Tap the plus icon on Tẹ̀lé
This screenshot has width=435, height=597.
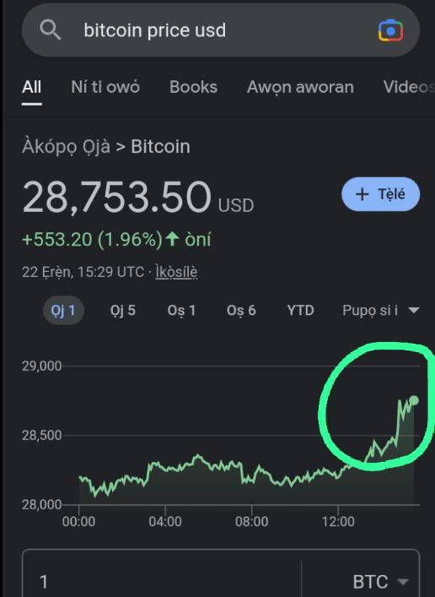[362, 194]
